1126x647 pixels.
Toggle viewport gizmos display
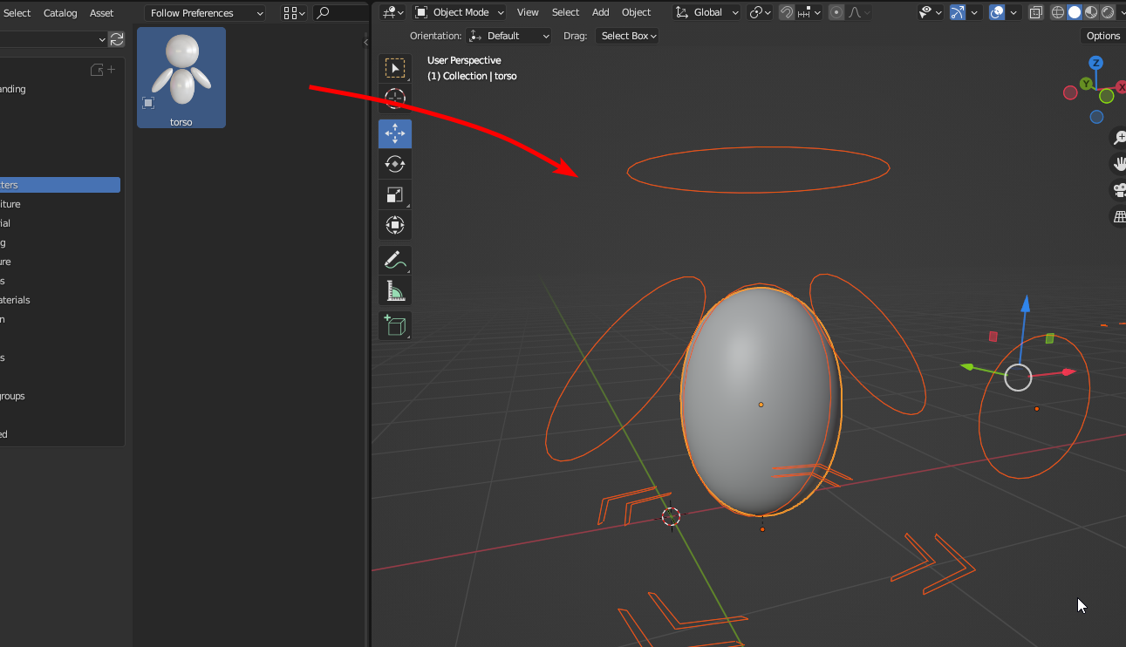pos(958,12)
